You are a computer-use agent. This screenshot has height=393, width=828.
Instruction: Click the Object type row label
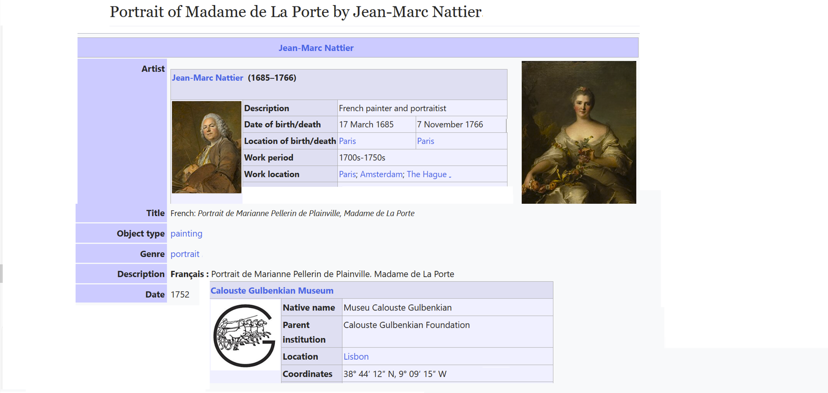[140, 233]
